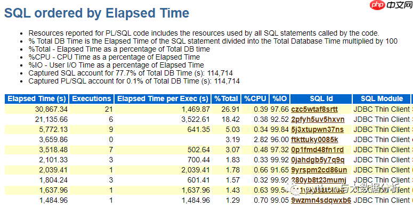Open SQL Id ftkttuky0085k link
413x207 pixels.
point(314,139)
